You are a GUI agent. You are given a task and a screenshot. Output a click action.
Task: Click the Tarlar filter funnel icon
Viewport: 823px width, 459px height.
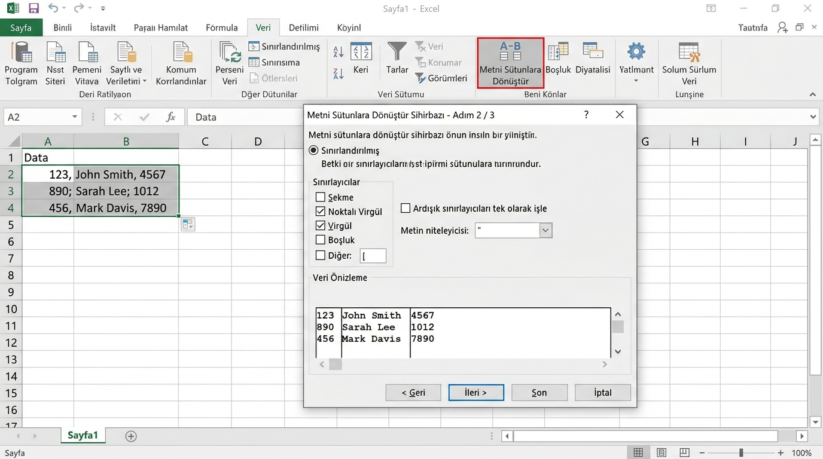click(x=397, y=51)
